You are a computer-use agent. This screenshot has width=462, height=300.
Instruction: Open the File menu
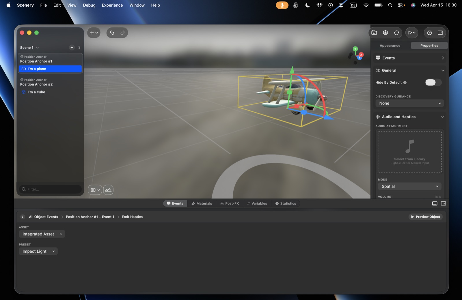point(43,5)
